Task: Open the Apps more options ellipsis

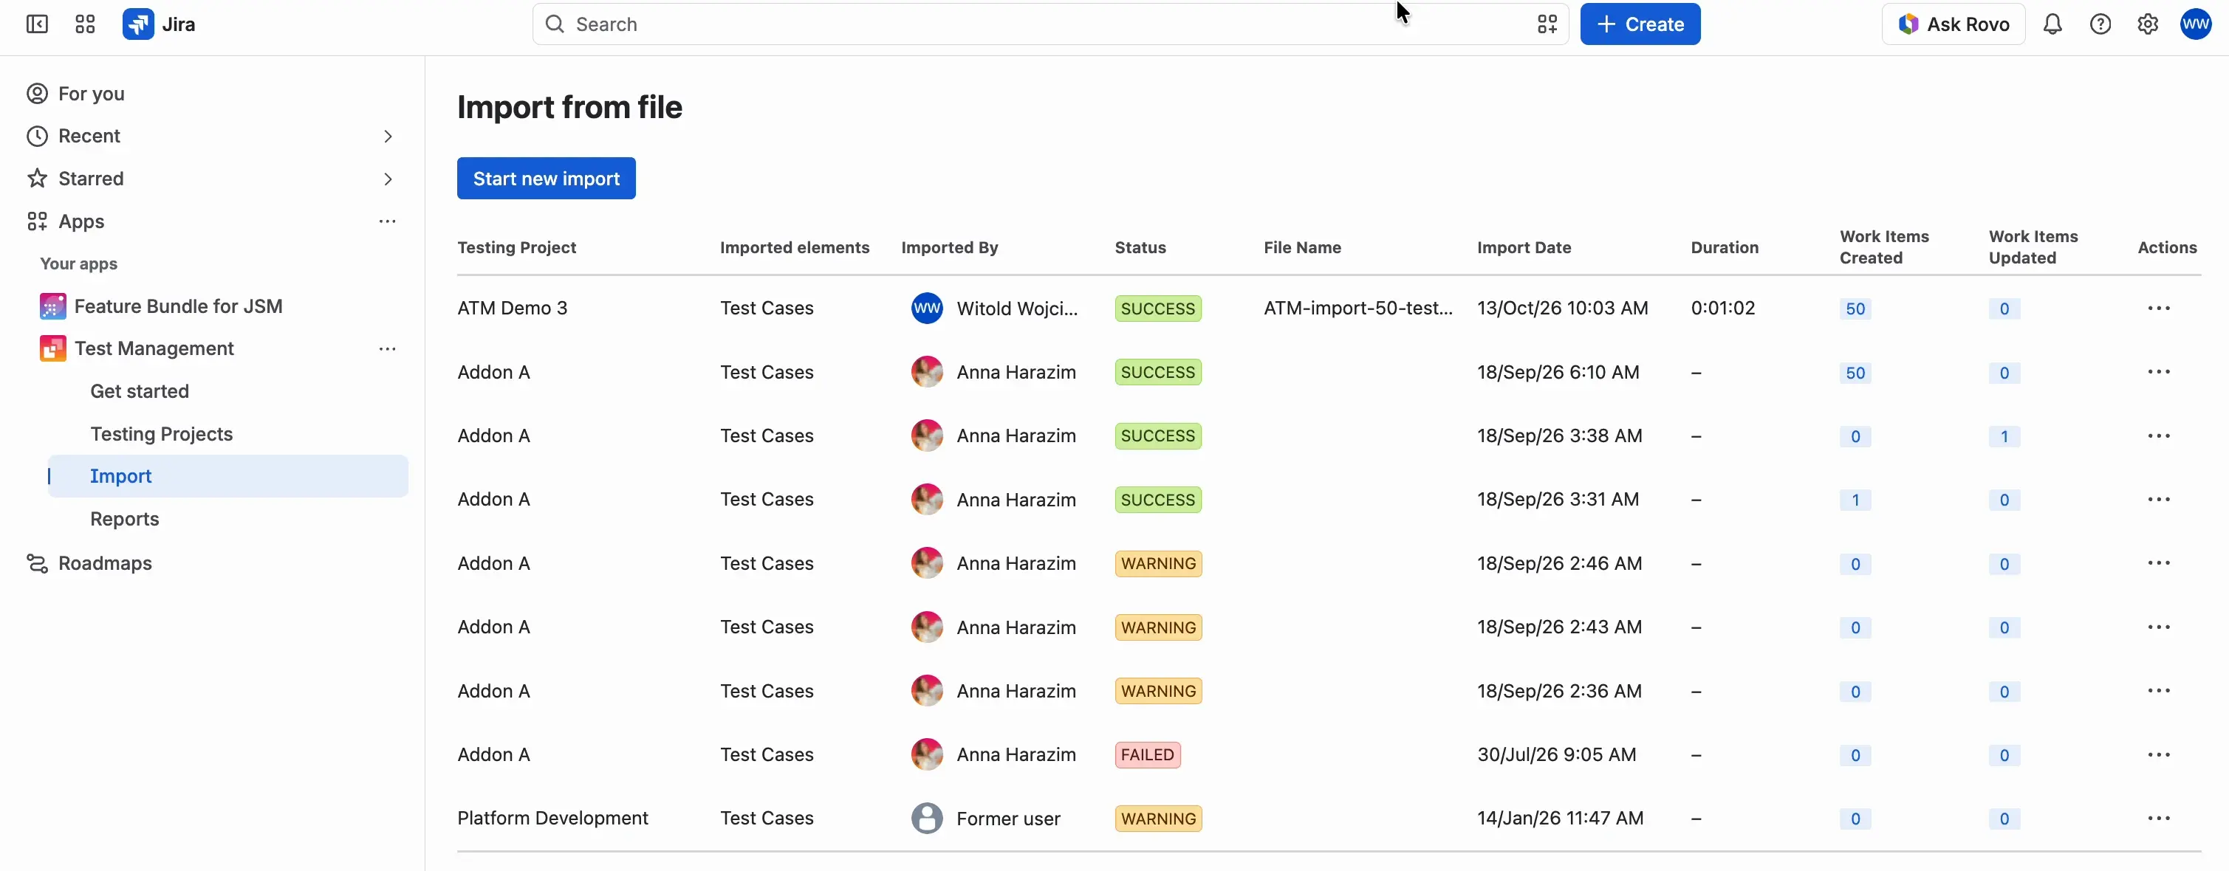Action: (388, 221)
